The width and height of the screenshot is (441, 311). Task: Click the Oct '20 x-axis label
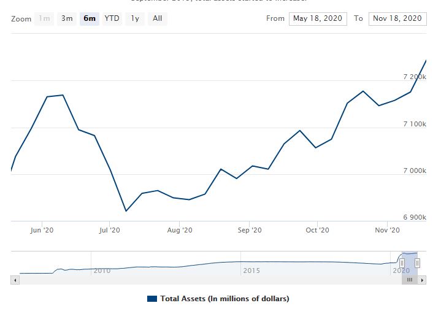coord(317,230)
